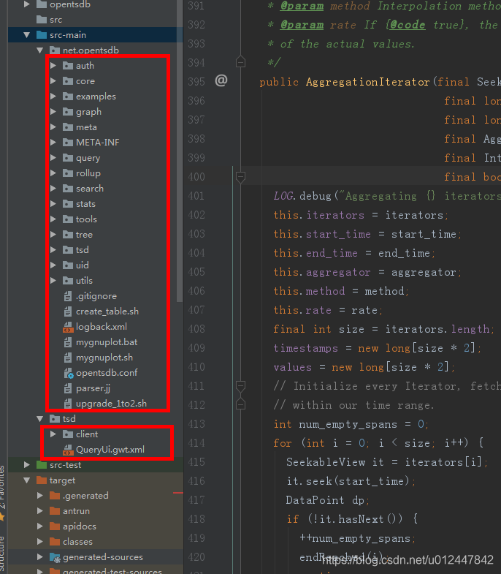Click the stats package folder icon
Screen dimensions: 501x574
[x=68, y=204]
